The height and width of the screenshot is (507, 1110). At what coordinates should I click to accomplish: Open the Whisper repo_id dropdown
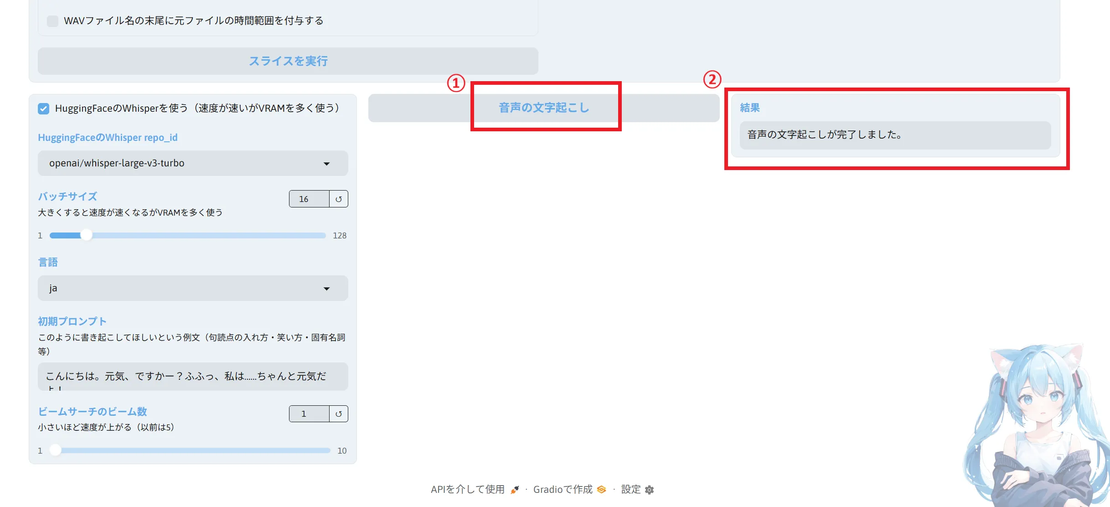326,164
